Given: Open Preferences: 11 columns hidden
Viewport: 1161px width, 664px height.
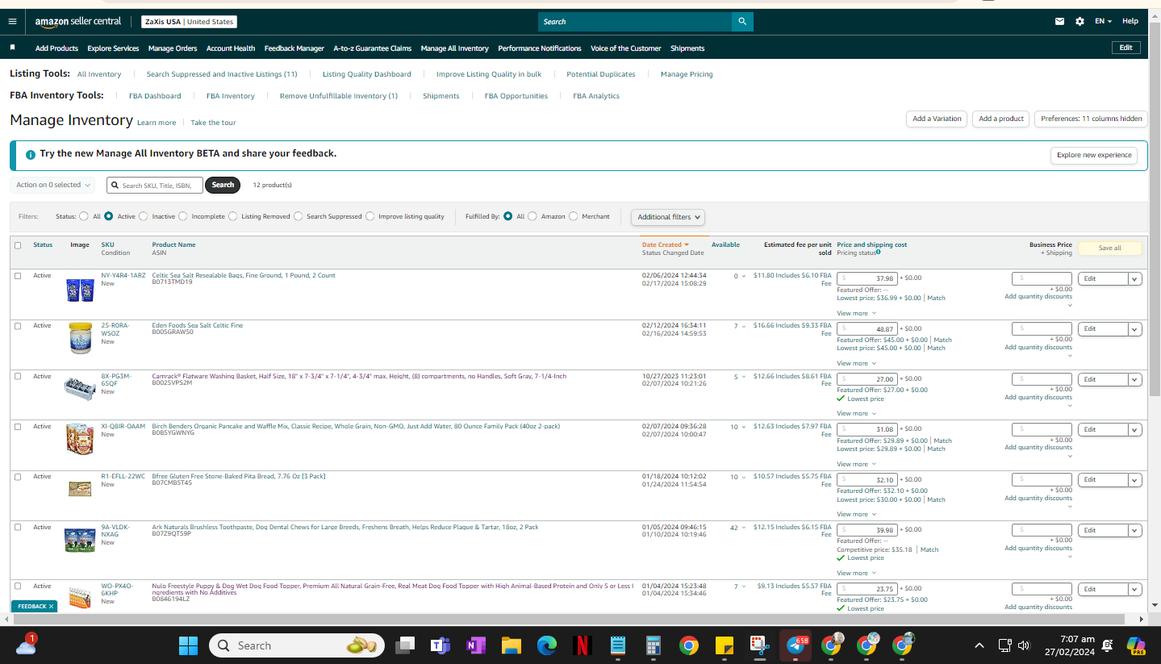Looking at the screenshot, I should pos(1091,119).
